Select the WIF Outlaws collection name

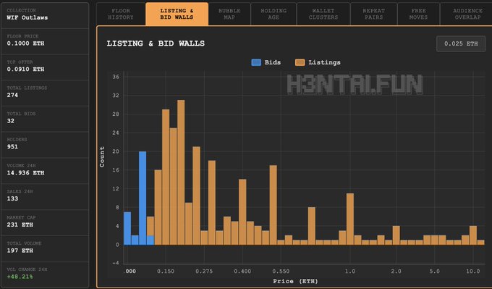pyautogui.click(x=27, y=17)
